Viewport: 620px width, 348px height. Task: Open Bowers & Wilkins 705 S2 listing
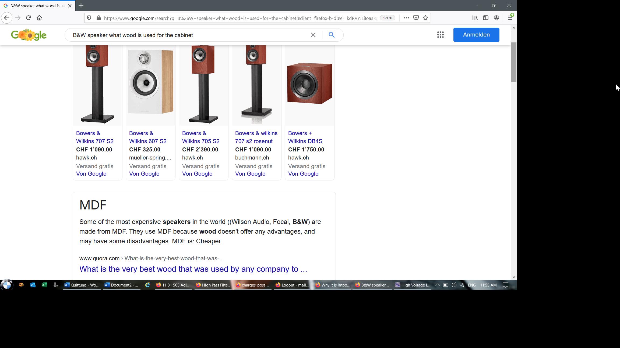[x=201, y=137]
